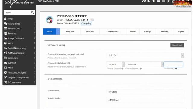Image resolution: width=193 pixels, height=109 pixels.
Task: Click the PrestaShop penguin logo
Action: tap(49, 19)
